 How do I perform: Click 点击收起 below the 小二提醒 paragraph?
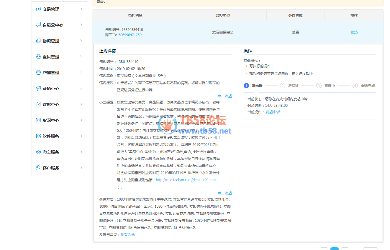coord(225,193)
